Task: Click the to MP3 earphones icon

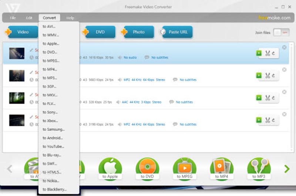Action: pyautogui.click(x=259, y=169)
